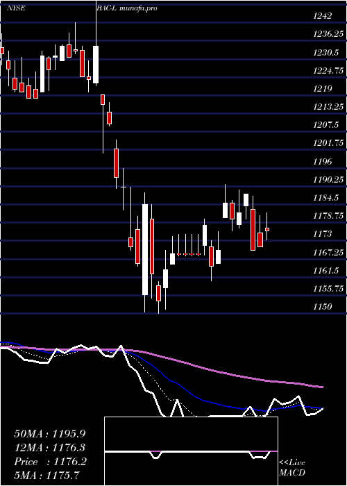Click the 1224.75 price axis label
Image resolution: width=347 pixels, height=486 pixels.
328,71
